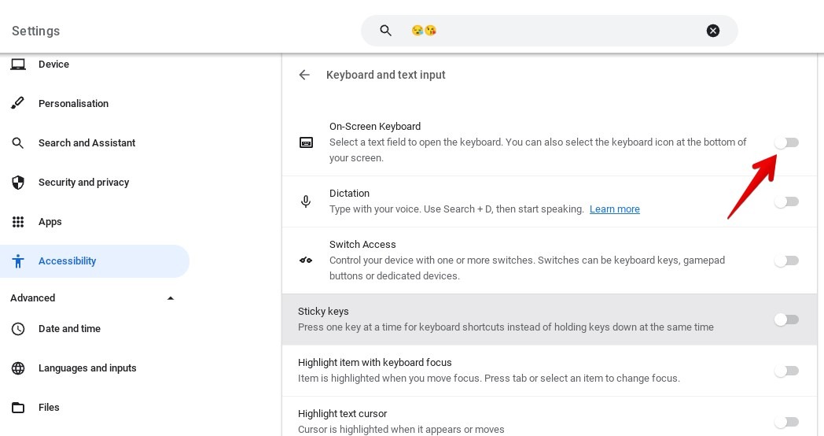Click the Dictation row title

click(349, 193)
